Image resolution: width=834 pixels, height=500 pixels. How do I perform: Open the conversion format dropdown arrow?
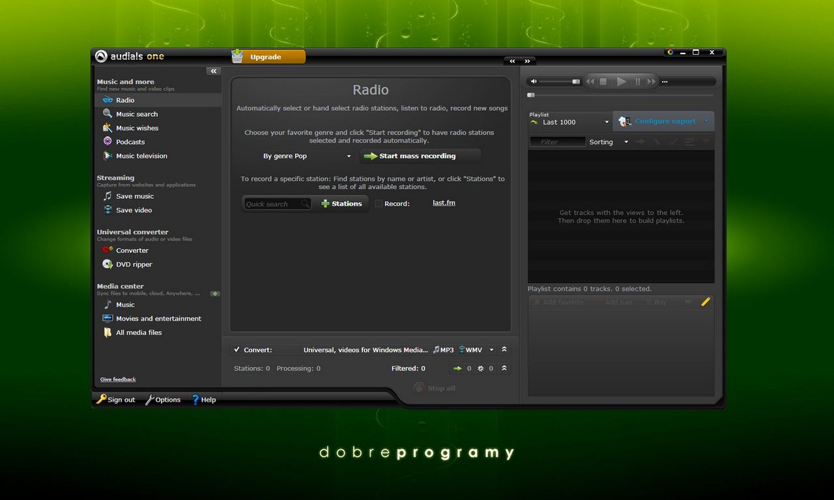coord(492,350)
